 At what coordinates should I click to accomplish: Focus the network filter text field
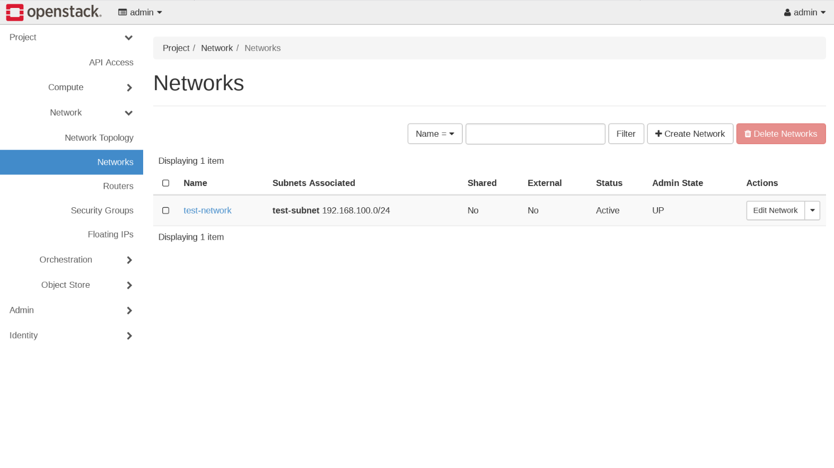coord(535,134)
